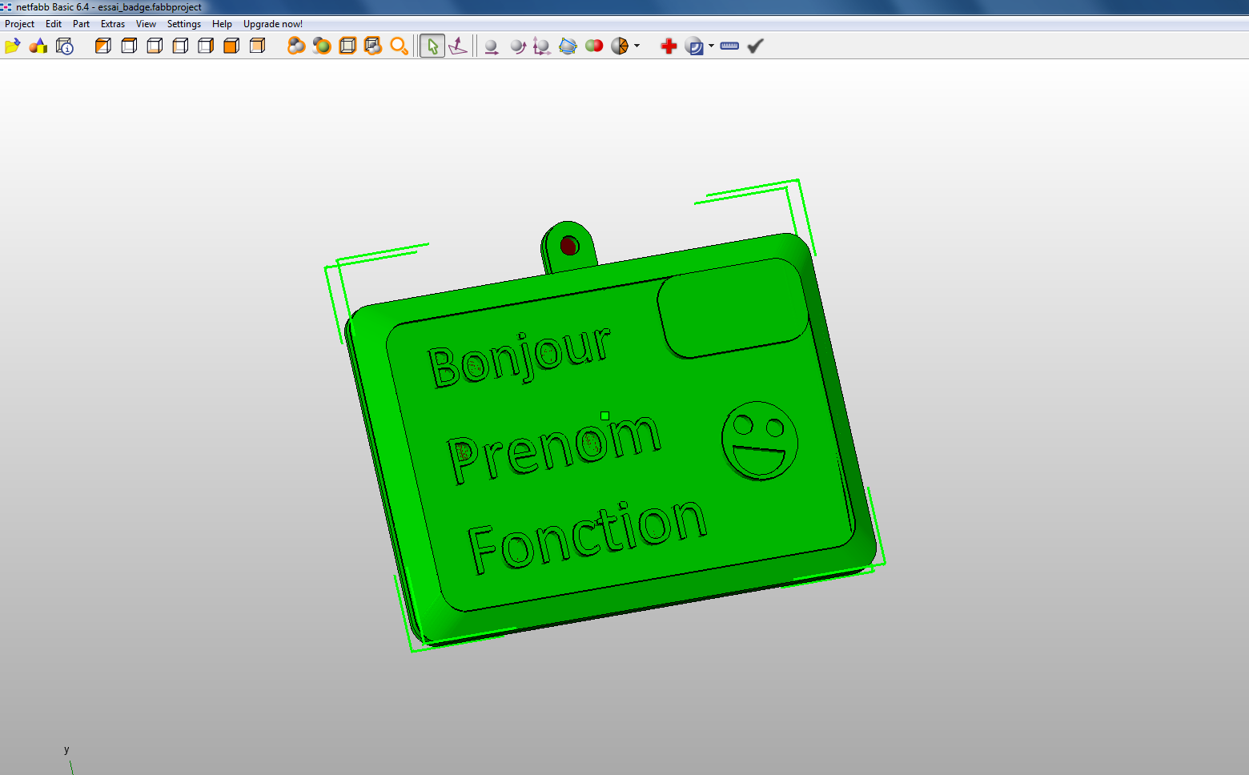Viewport: 1249px width, 775px height.
Task: Open the Settings menu
Action: point(183,24)
